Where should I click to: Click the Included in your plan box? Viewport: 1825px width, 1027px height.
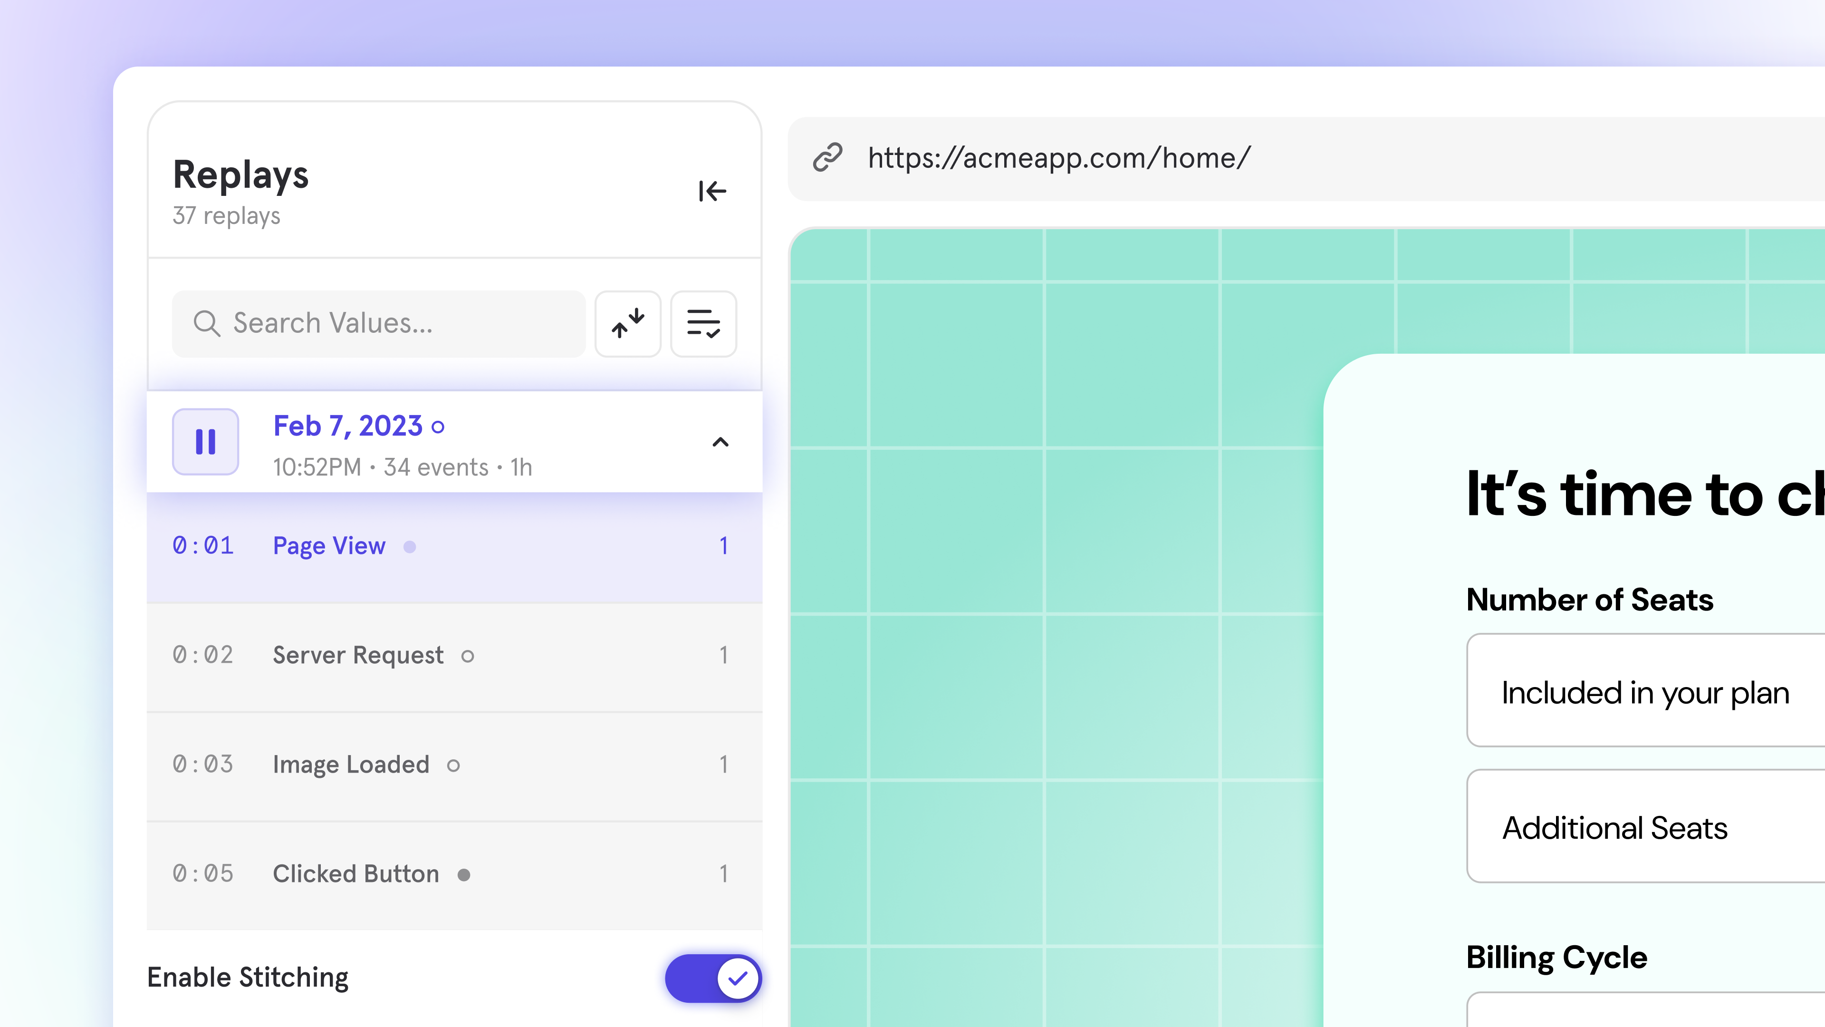click(1646, 690)
